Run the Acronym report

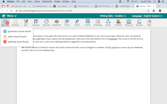139,23
